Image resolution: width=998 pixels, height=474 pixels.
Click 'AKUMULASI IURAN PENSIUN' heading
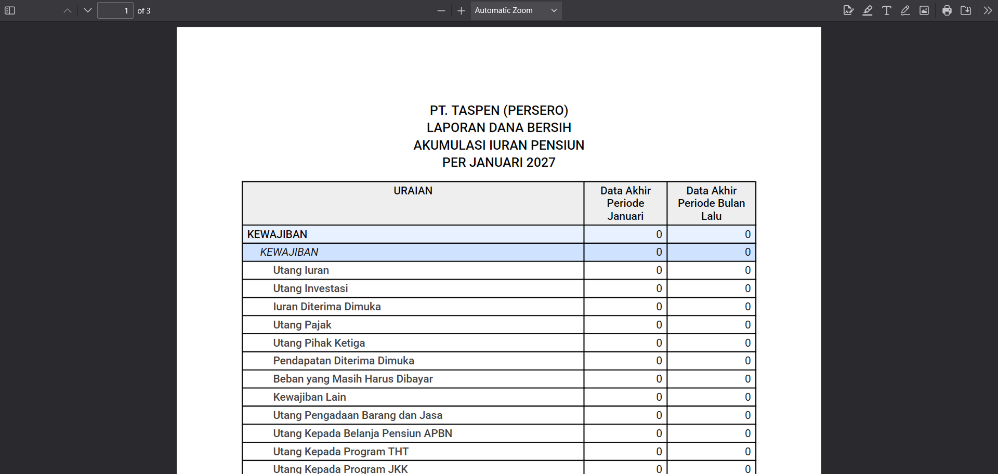499,145
